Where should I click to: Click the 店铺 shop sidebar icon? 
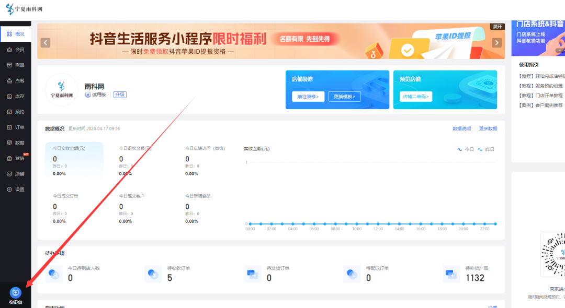[9, 174]
